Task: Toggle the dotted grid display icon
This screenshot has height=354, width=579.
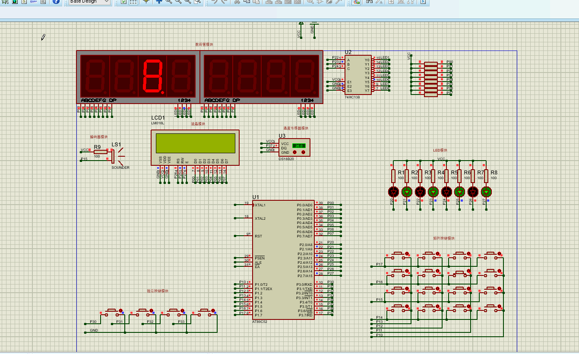Action: (133, 2)
